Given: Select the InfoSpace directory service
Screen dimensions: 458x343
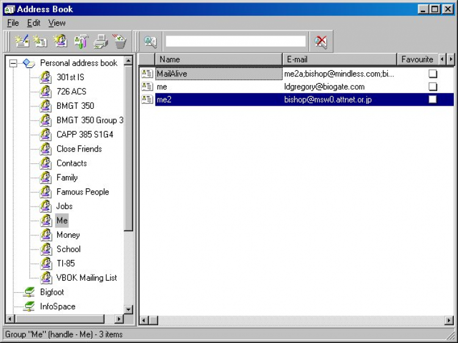Looking at the screenshot, I should point(57,306).
